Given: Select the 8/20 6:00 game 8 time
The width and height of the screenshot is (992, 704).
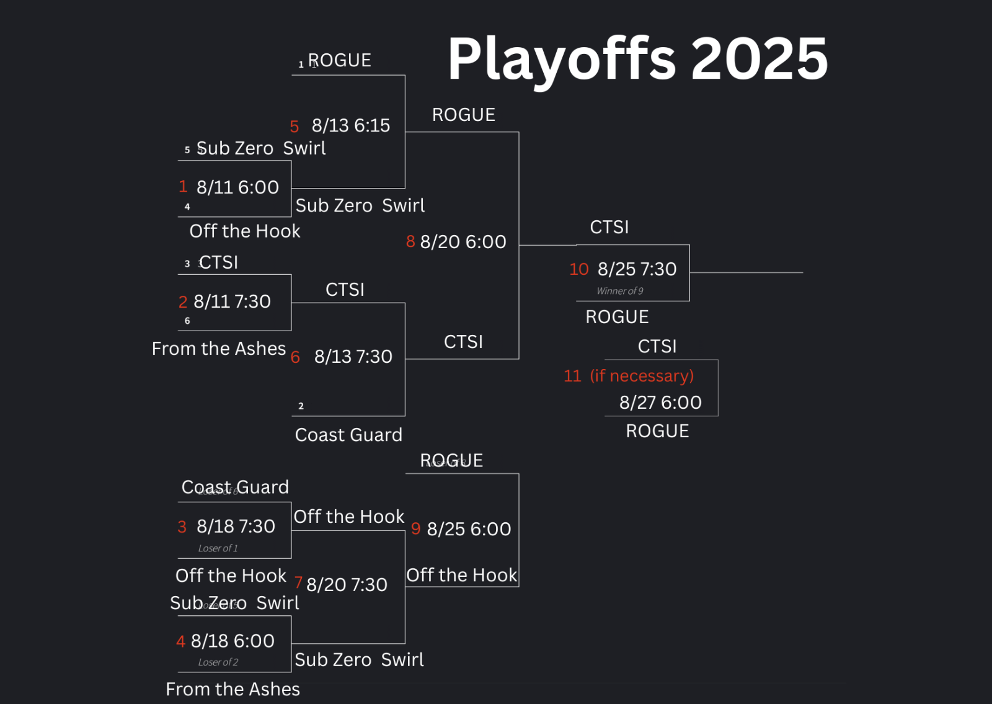Looking at the screenshot, I should [x=463, y=242].
